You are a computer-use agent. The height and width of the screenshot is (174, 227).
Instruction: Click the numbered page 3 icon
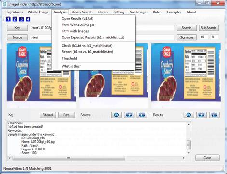21,19
